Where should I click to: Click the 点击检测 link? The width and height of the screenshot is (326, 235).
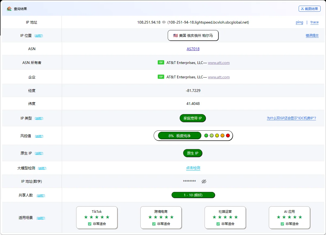[x=193, y=168]
